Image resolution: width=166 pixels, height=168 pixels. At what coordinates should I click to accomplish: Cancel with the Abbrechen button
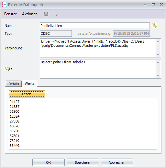pyautogui.click(x=117, y=162)
